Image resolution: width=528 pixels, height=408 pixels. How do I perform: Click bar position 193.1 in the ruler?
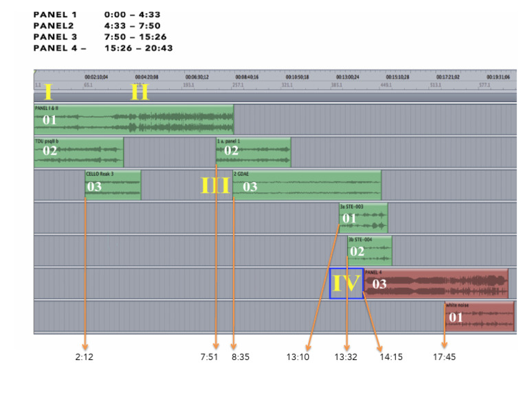point(188,85)
